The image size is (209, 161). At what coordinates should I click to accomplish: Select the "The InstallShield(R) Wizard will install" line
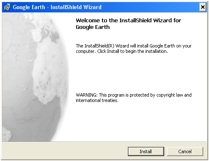pos(134,46)
